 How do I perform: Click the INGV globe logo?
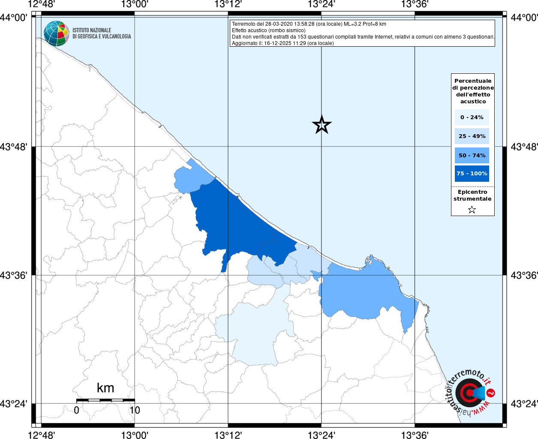click(x=56, y=33)
